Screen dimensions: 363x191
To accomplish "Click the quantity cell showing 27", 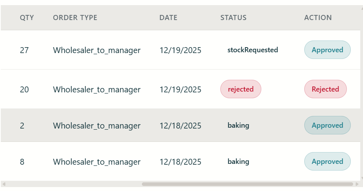I will pos(24,50).
